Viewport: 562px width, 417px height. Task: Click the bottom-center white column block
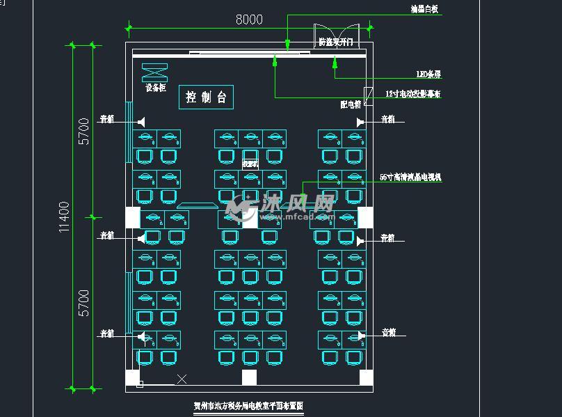(249, 377)
